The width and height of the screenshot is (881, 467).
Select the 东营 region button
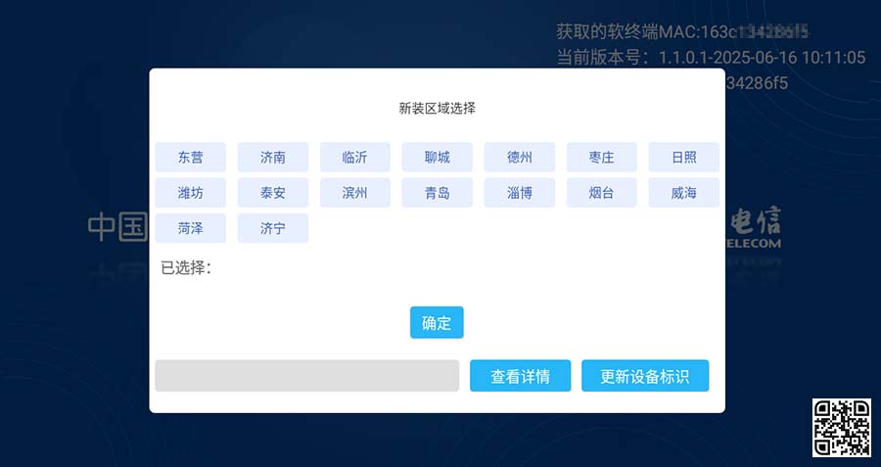coord(191,157)
